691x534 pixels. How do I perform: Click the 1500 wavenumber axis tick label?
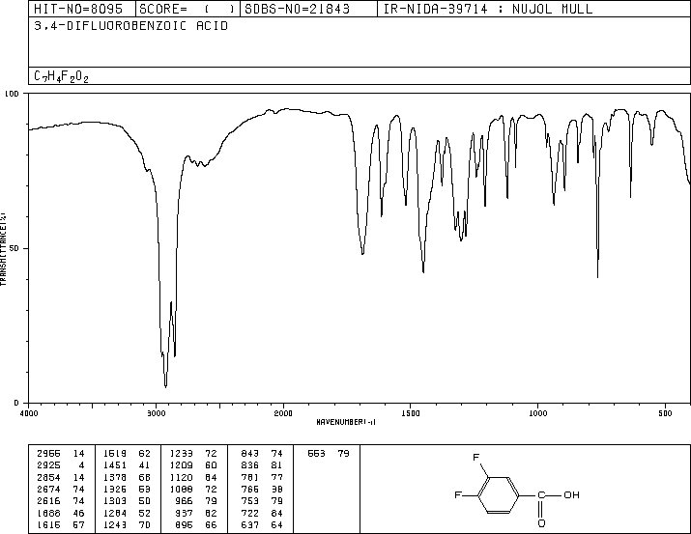[x=411, y=413]
